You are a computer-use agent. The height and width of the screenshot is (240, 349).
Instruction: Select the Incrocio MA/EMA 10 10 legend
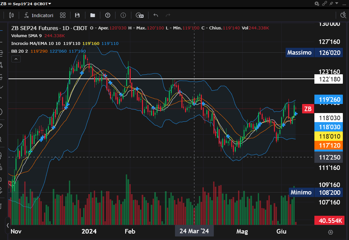pos(36,43)
